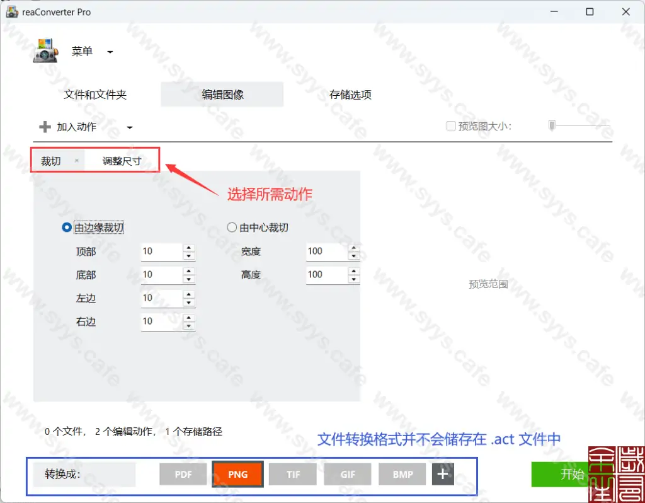The image size is (645, 503).
Task: Click the plus to add more output formats
Action: tap(442, 474)
